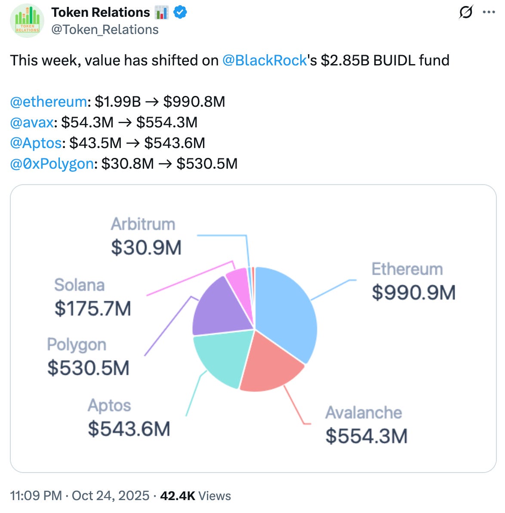Image resolution: width=505 pixels, height=513 pixels.
Task: Click the Token Relations display name
Action: coord(101,12)
